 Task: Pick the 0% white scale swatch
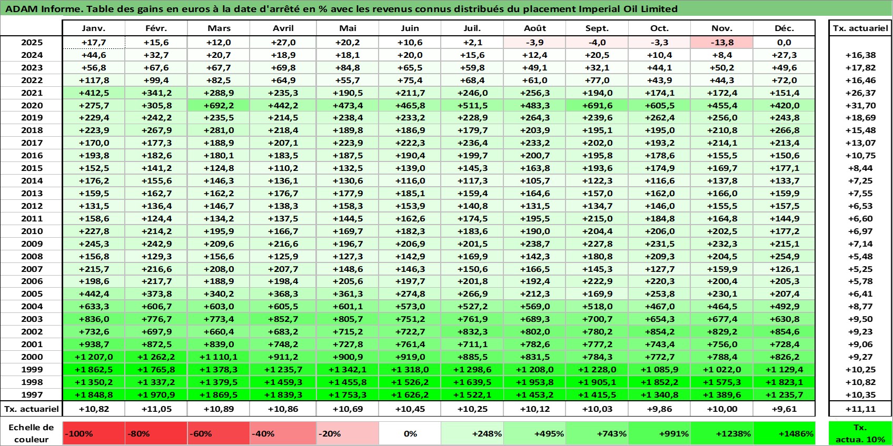pos(410,433)
